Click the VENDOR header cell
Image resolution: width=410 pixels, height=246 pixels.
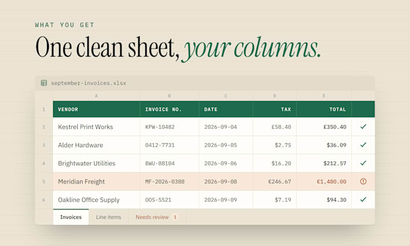click(96, 109)
